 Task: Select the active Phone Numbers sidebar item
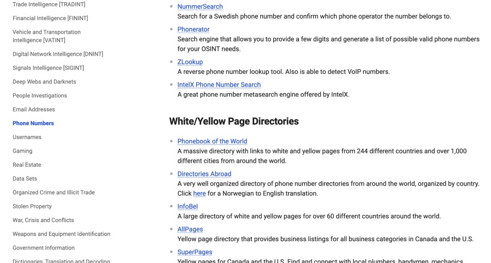click(33, 123)
